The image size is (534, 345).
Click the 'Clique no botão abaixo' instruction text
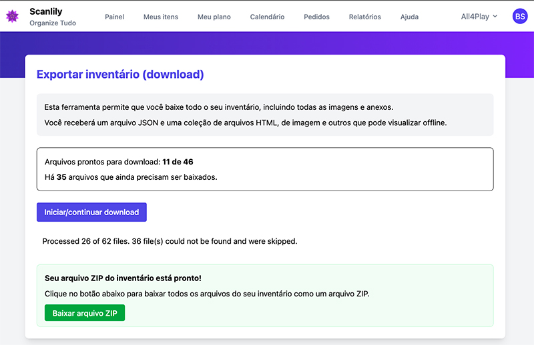207,294
